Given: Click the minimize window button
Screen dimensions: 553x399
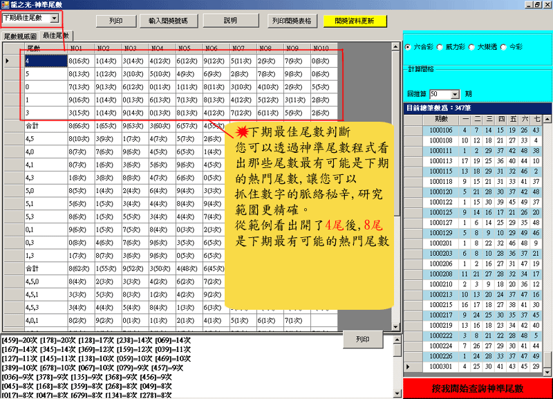Looking at the screenshot, I should (x=527, y=4).
